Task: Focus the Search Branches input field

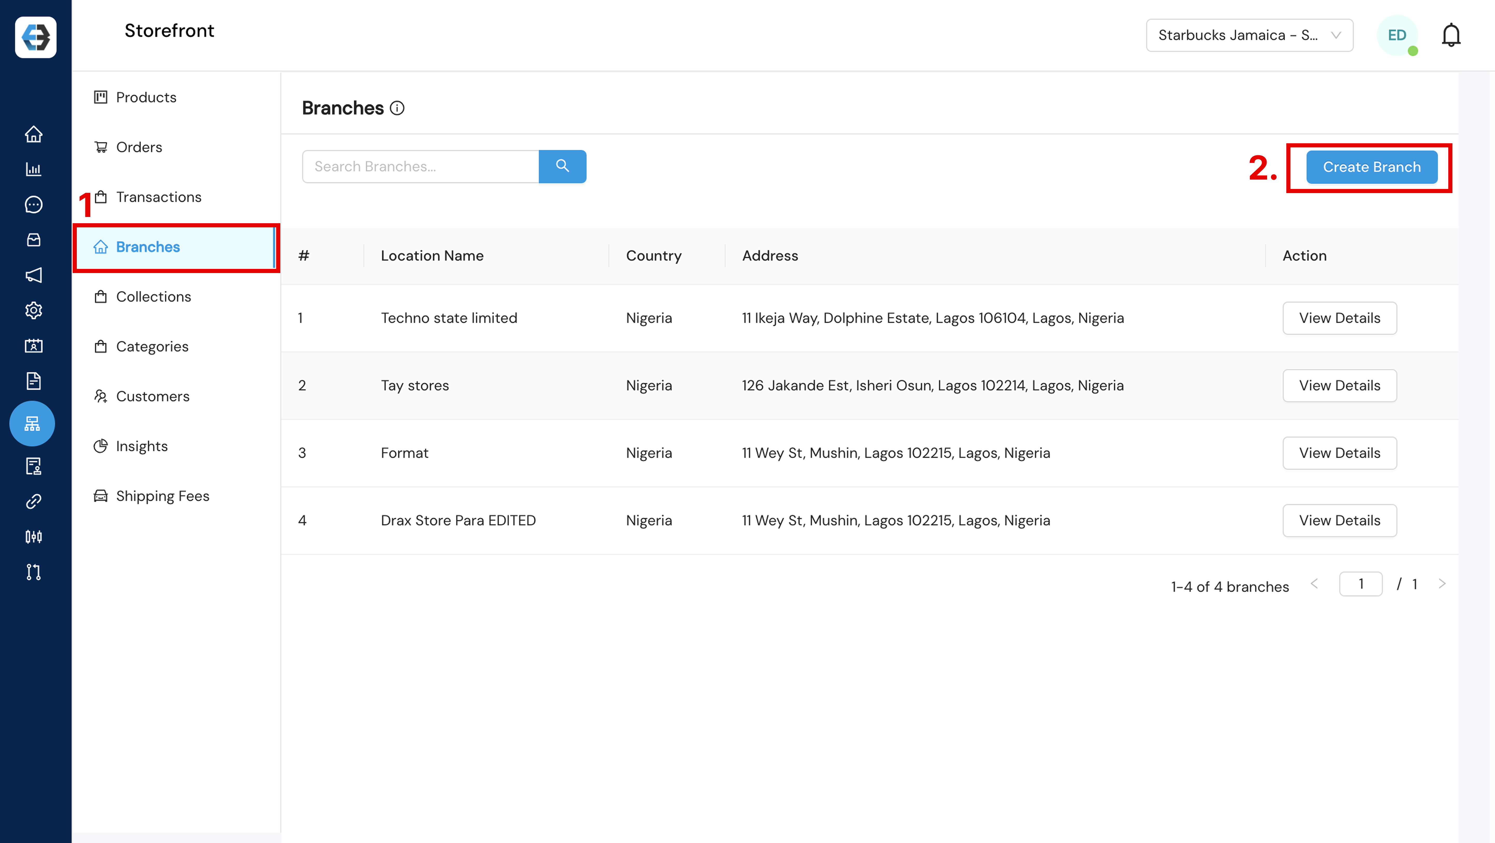Action: (420, 167)
